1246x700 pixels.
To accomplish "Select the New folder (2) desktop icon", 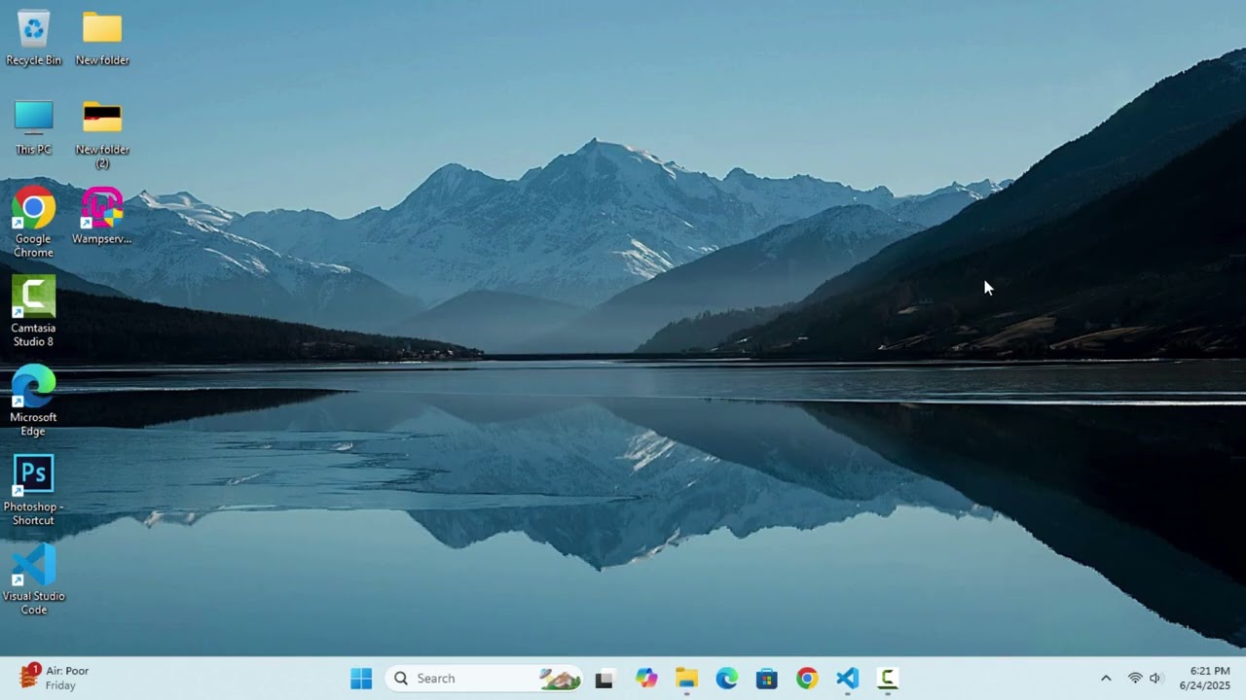I will 102,134.
